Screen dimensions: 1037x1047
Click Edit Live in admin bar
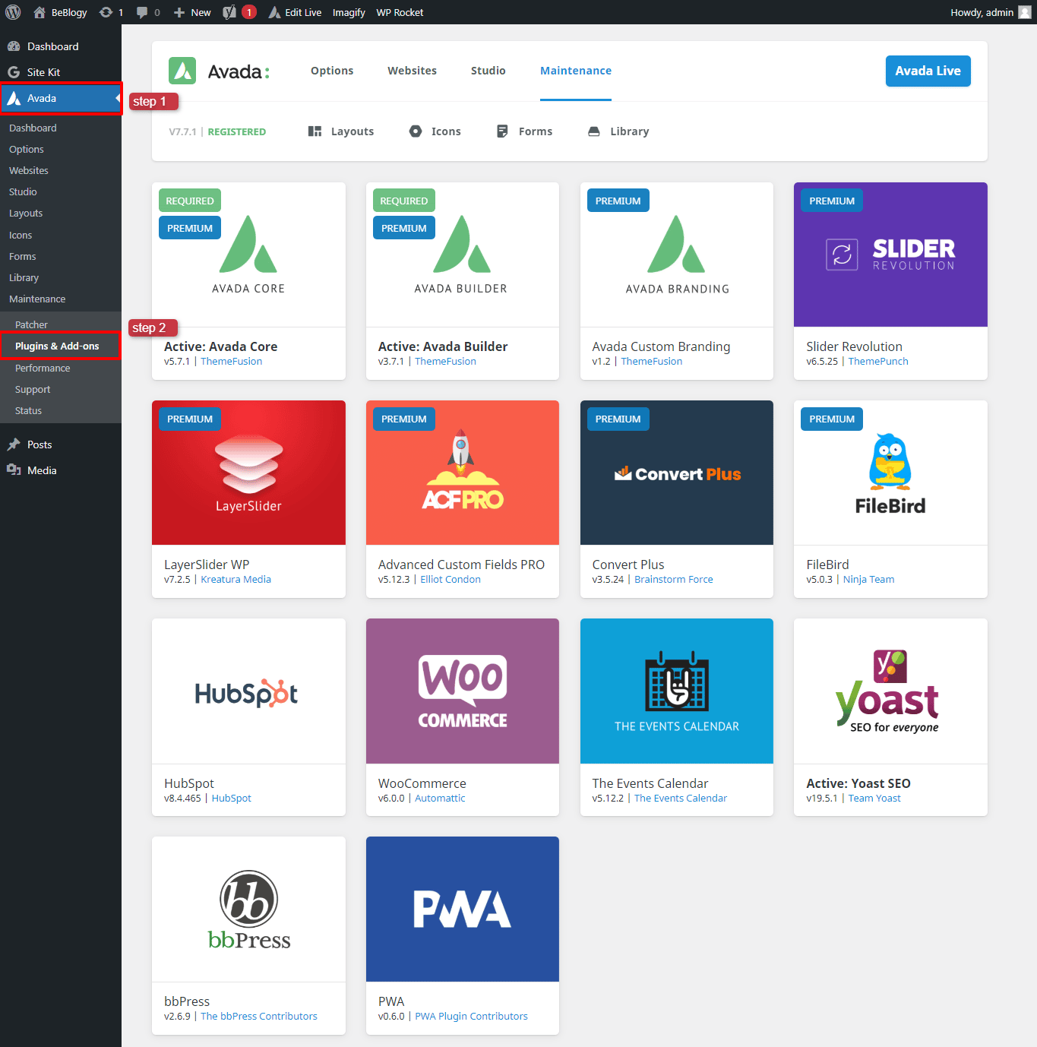click(x=295, y=12)
